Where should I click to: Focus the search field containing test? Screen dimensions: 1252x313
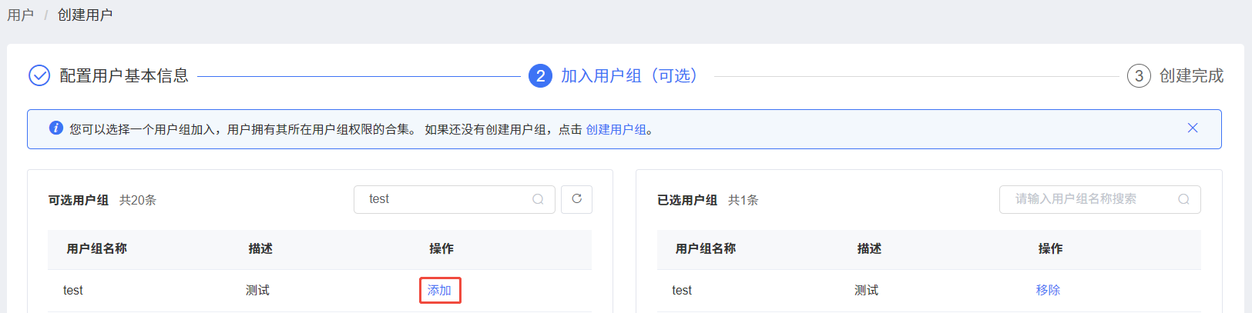coord(455,199)
